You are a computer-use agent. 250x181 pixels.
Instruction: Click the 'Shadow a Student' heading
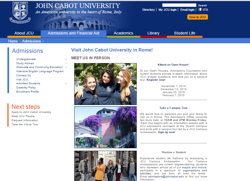point(174,152)
